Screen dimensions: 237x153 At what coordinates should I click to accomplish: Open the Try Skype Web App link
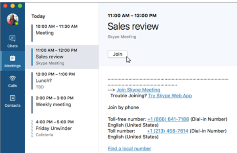point(170,96)
